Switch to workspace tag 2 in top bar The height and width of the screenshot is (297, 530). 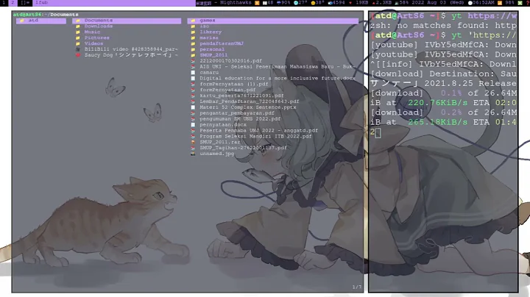(13, 3)
